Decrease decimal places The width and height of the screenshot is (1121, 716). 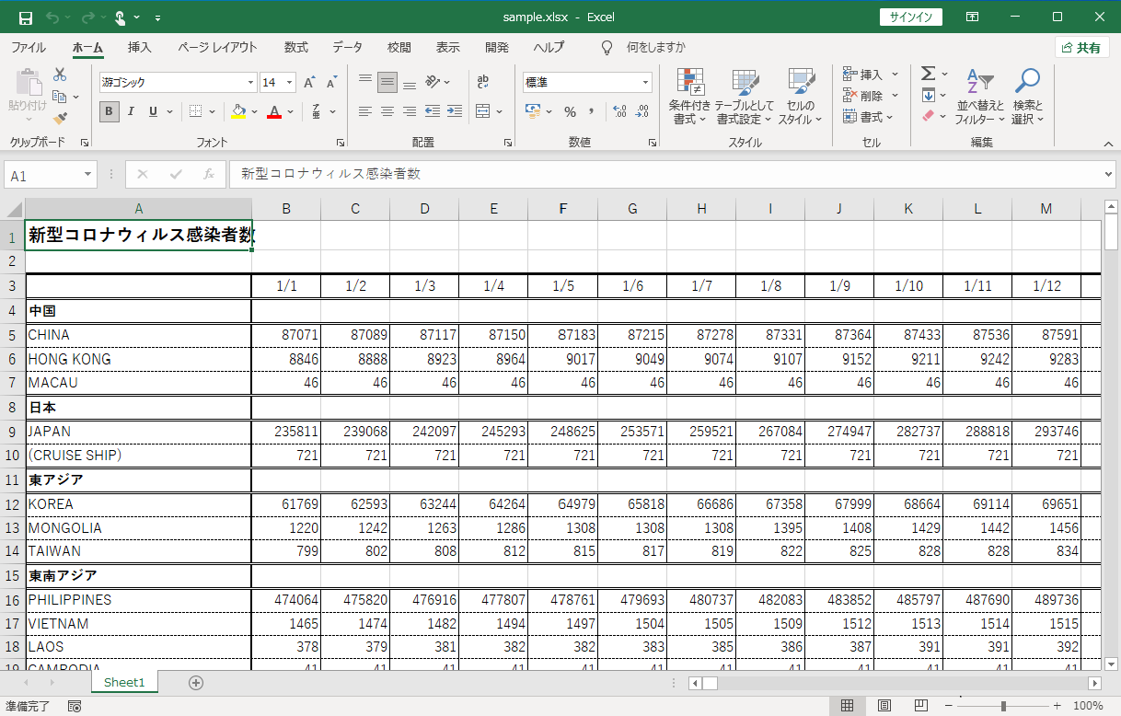(x=641, y=111)
